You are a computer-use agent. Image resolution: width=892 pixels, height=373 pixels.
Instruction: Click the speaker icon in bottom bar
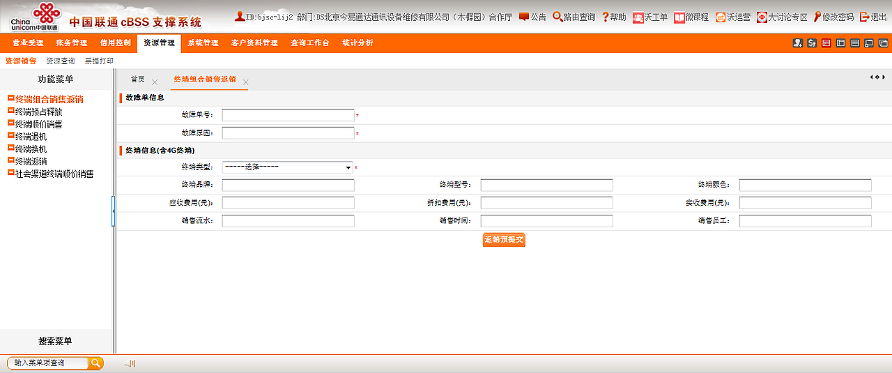click(x=130, y=363)
